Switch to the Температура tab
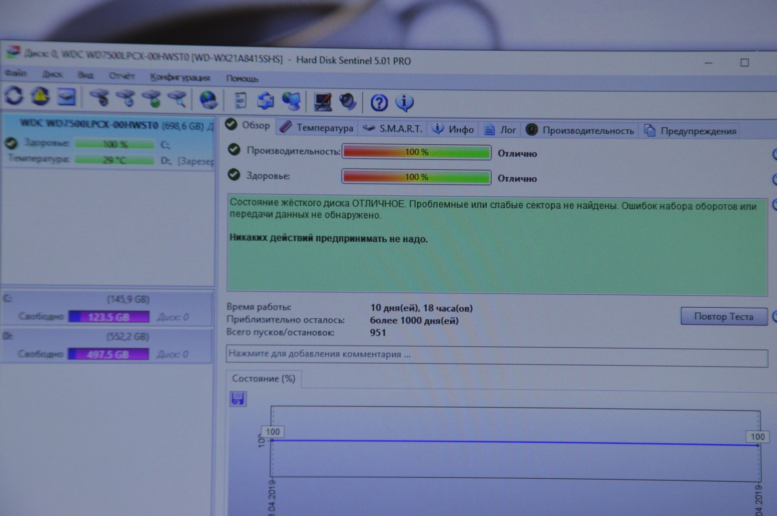 [317, 128]
